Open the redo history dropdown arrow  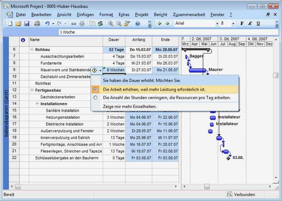(x=65, y=23)
